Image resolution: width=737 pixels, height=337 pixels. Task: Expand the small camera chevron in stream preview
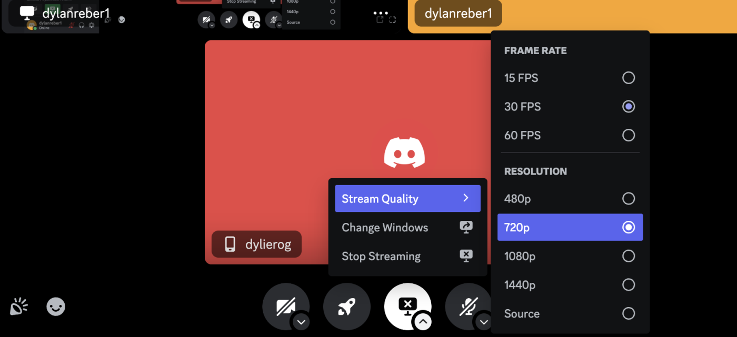pos(212,25)
